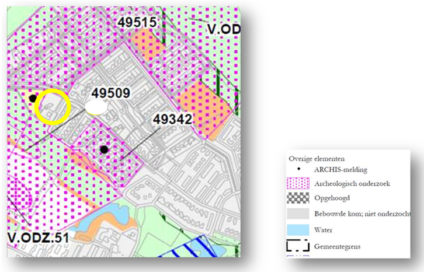
Task: Click the partial V.OD label at map edge
Action: [224, 29]
